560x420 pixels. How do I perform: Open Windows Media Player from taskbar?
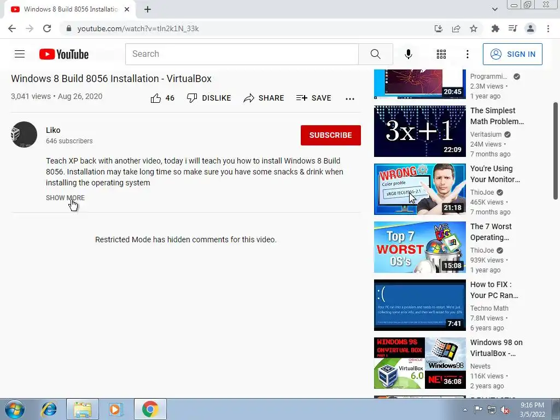(115, 409)
